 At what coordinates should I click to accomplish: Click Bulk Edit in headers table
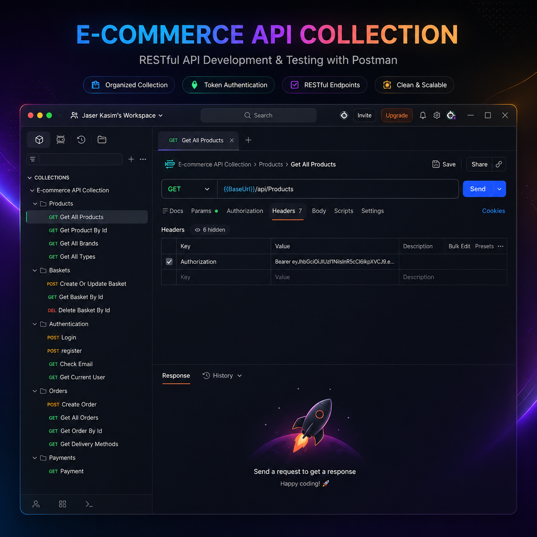tap(459, 246)
